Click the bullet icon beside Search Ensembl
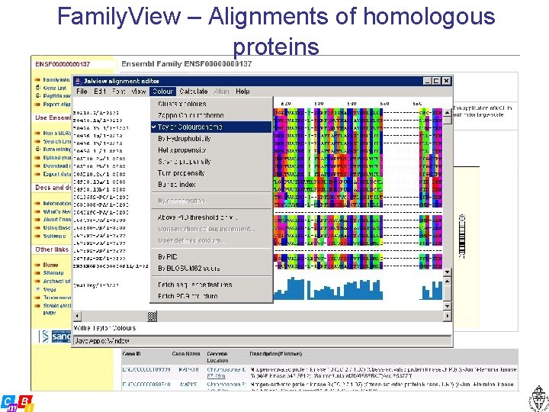The height and width of the screenshot is (412, 549). [38, 142]
